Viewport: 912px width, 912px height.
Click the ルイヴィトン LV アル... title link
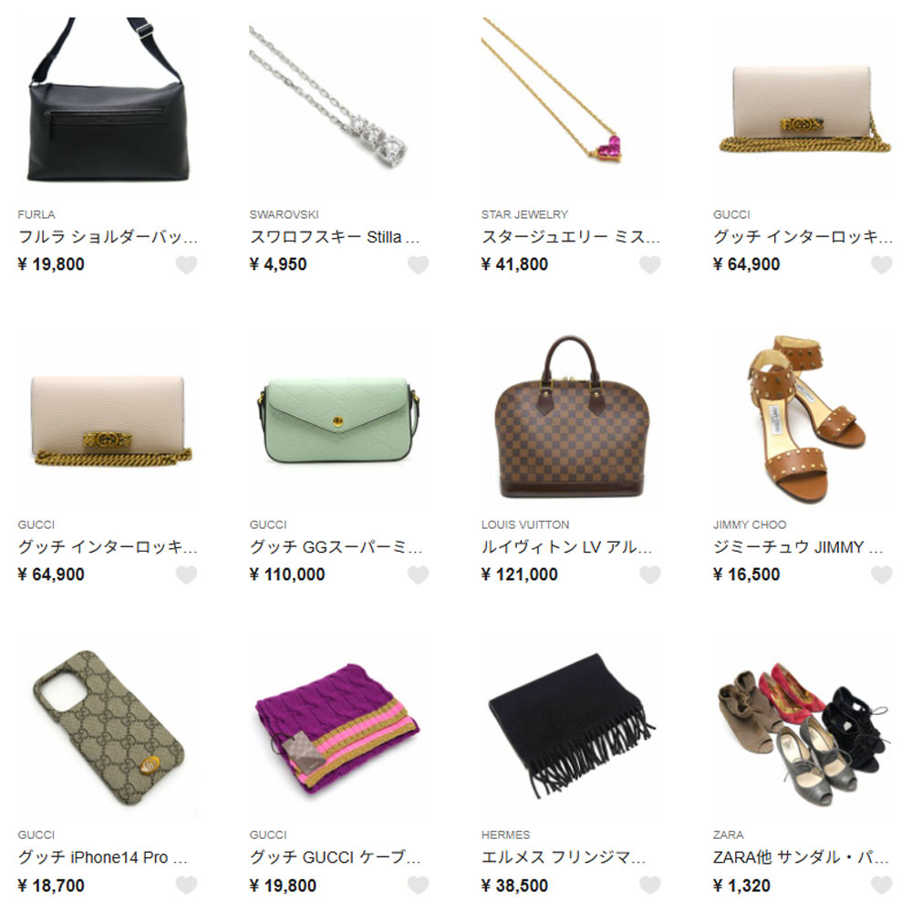[566, 547]
